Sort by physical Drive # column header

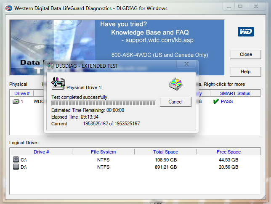pos(22,93)
